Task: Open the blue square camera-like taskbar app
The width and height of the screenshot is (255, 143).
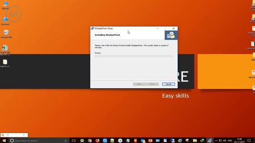Action: (105, 141)
